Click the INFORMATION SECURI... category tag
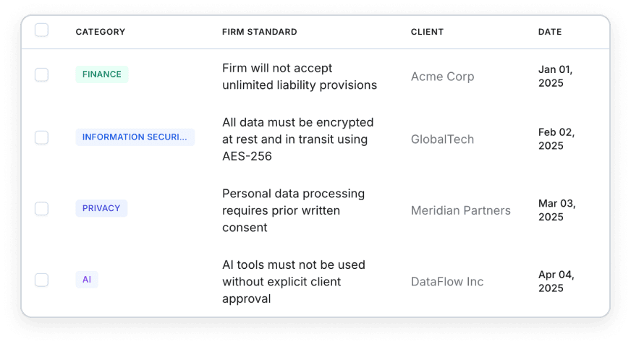The height and width of the screenshot is (344, 631). (x=135, y=137)
